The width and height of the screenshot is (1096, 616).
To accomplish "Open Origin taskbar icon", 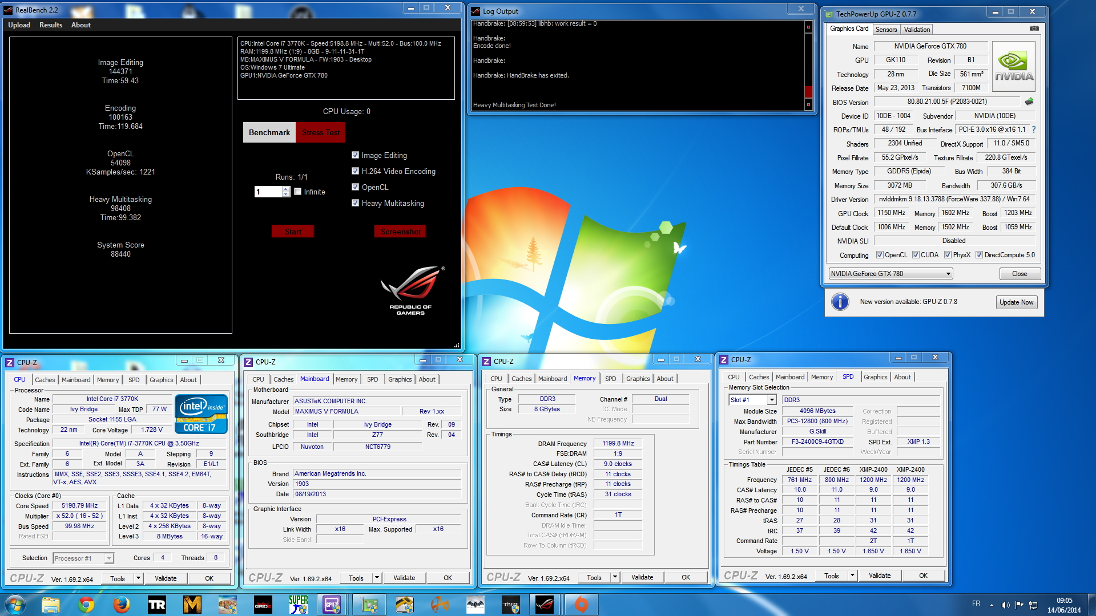I will [581, 605].
